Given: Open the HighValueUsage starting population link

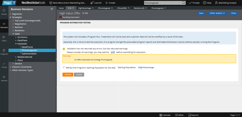Looking at the screenshot, I should [x=146, y=67].
